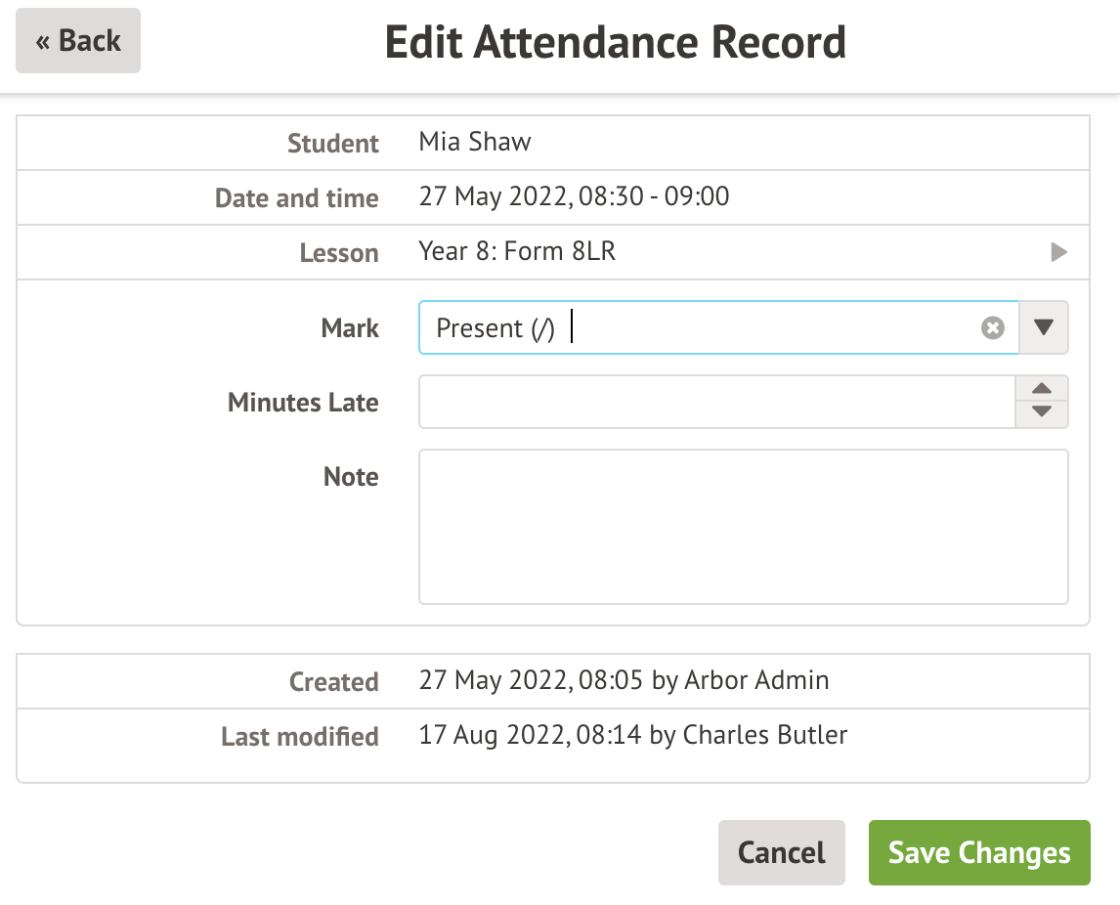Click the Back button
The image size is (1120, 905).
(x=78, y=41)
